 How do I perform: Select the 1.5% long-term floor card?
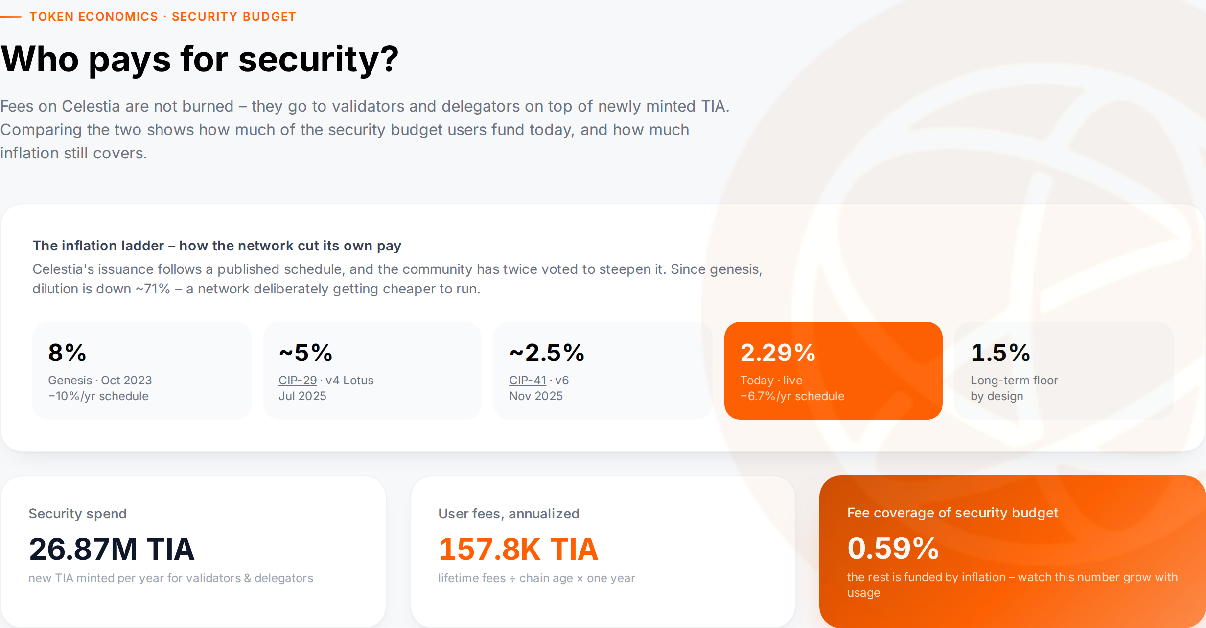1064,370
